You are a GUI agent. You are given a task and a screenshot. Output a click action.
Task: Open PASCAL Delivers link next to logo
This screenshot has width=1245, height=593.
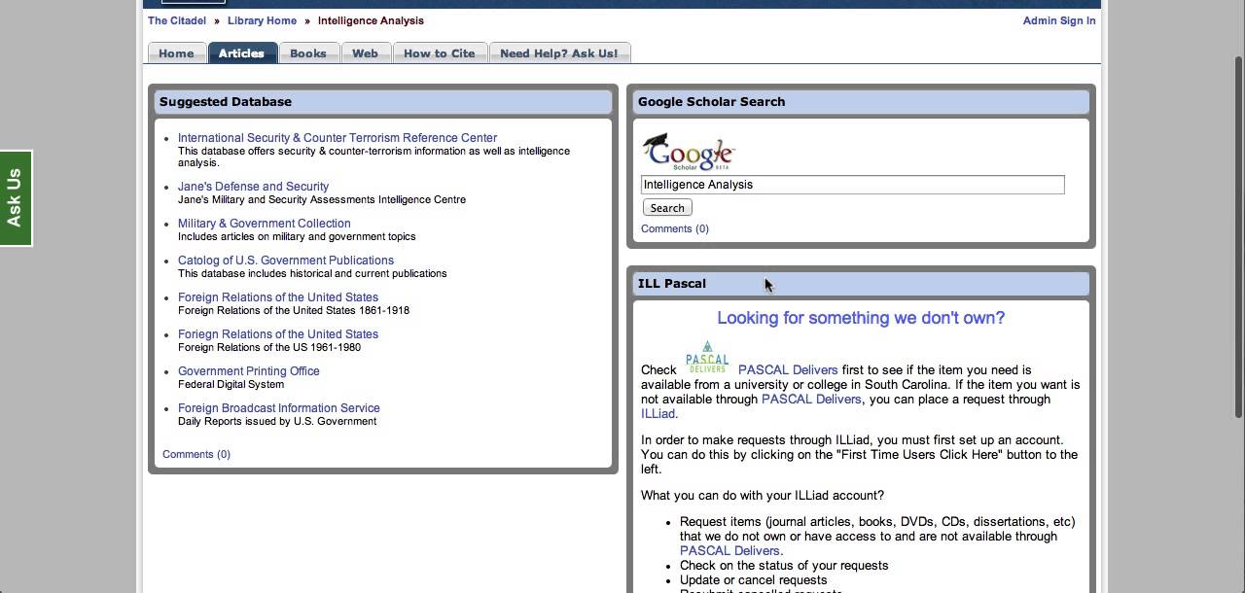(788, 369)
